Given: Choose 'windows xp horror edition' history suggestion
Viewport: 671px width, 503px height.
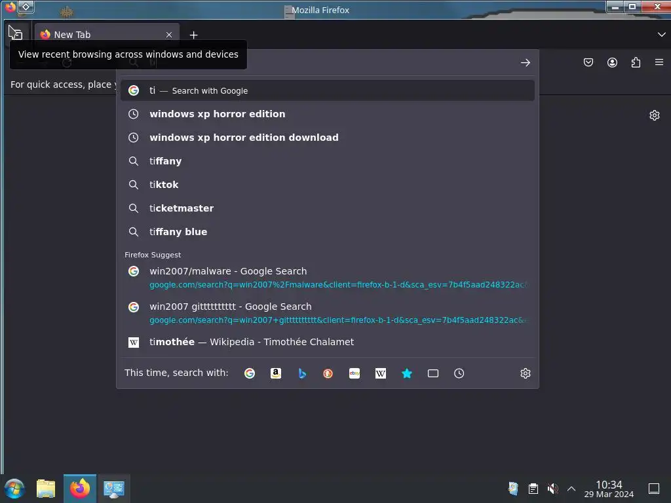Looking at the screenshot, I should [x=328, y=114].
